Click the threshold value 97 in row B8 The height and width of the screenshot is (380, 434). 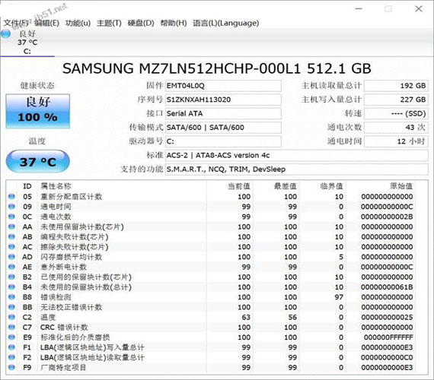coord(339,297)
